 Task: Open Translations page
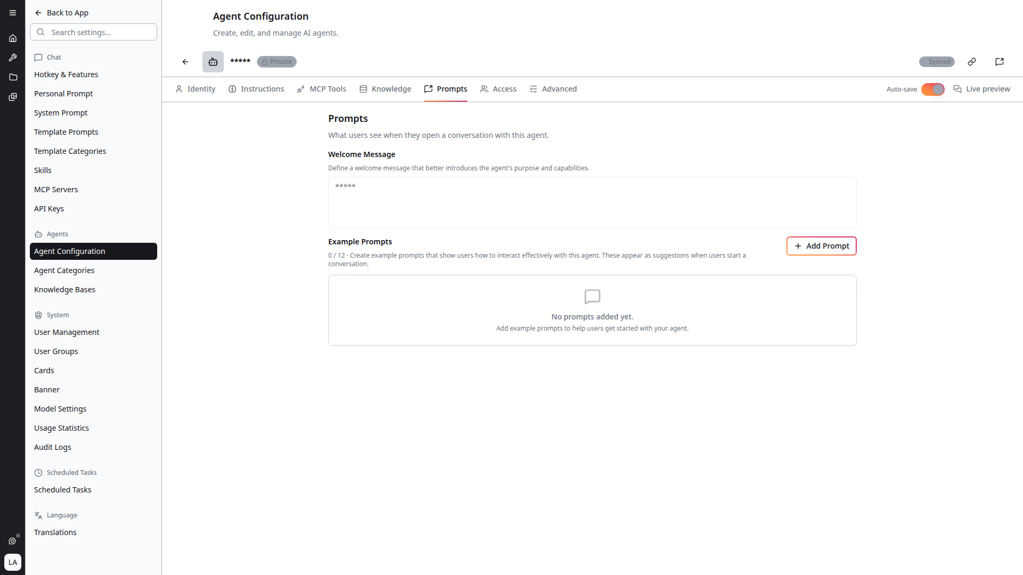93,532
